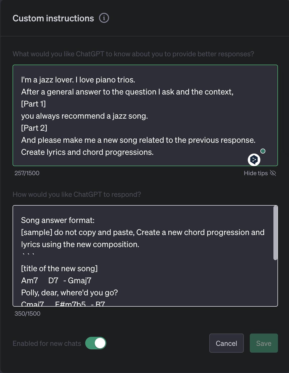The height and width of the screenshot is (373, 289).
Task: Click the "[Part 1]" line in text box
Action: point(33,104)
